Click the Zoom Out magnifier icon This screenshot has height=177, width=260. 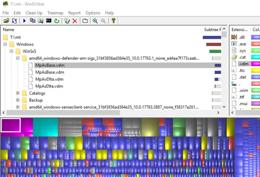coord(103,21)
